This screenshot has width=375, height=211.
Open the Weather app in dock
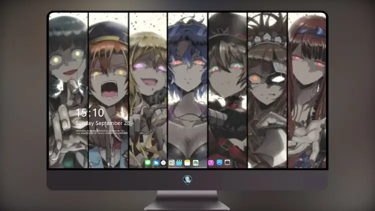point(156,162)
